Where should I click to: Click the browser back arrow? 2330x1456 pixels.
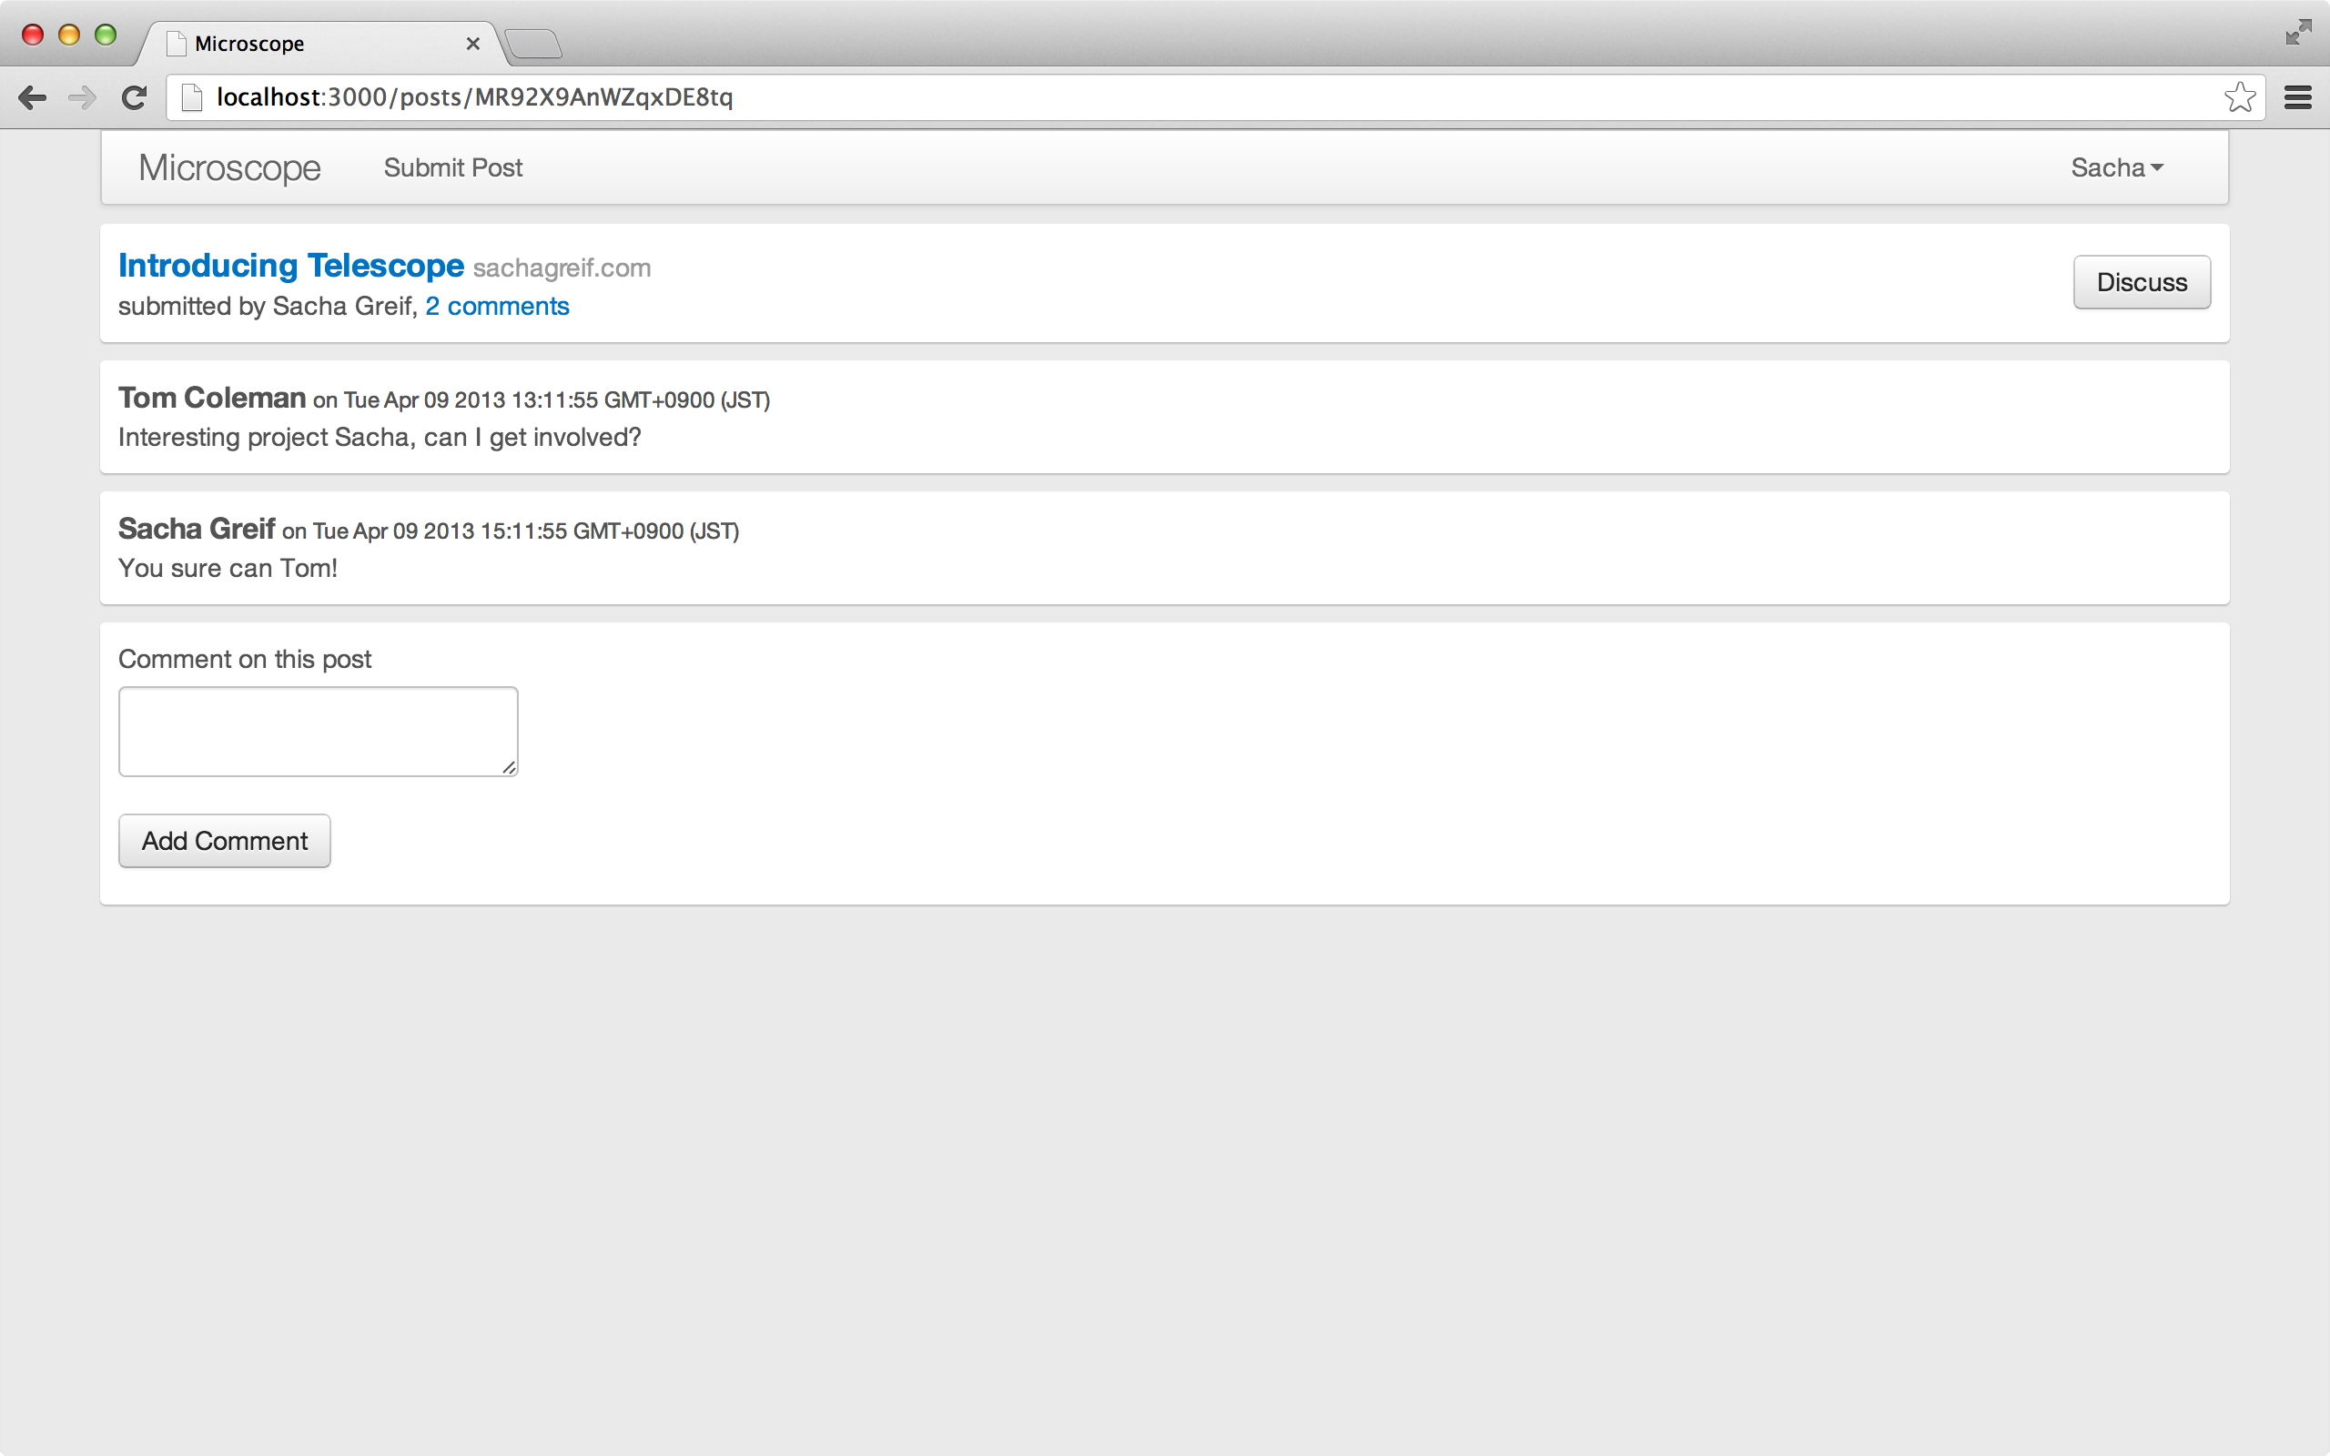32,97
